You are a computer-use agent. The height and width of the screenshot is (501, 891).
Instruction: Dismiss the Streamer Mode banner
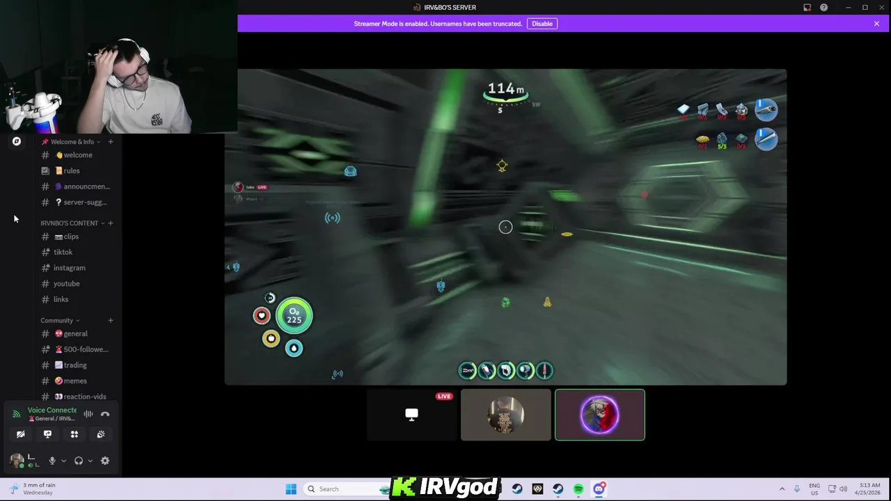876,24
